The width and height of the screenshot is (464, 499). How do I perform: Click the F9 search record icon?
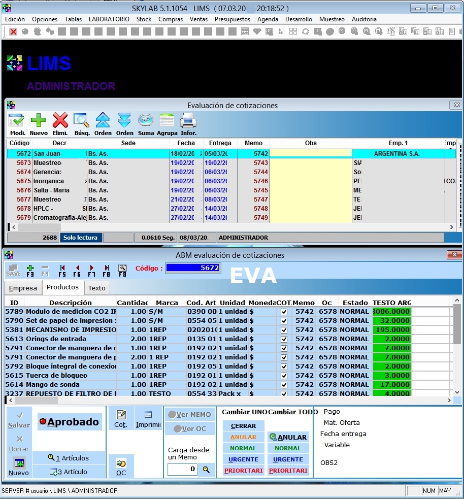tap(122, 269)
